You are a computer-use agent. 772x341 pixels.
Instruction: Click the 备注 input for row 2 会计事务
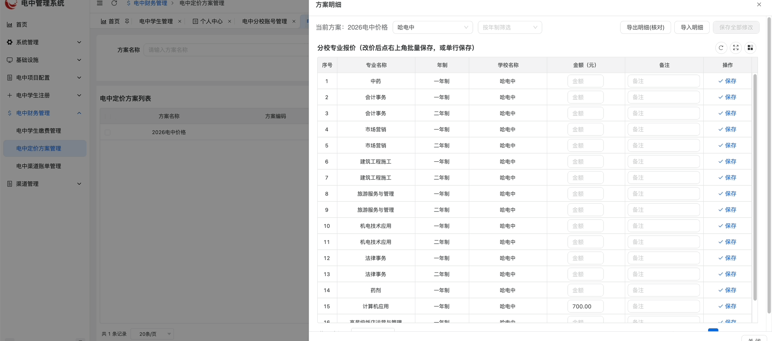pos(663,97)
